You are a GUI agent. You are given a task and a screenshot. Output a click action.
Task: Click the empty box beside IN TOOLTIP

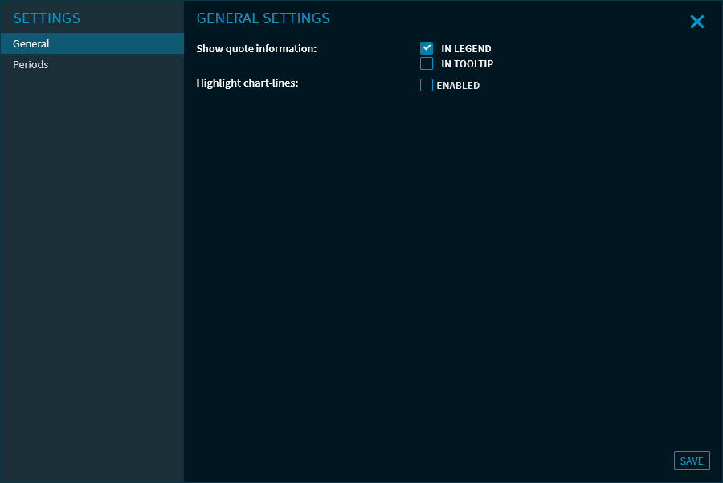pyautogui.click(x=427, y=63)
